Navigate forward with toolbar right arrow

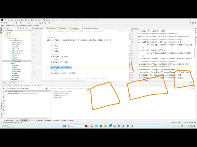(13, 23)
